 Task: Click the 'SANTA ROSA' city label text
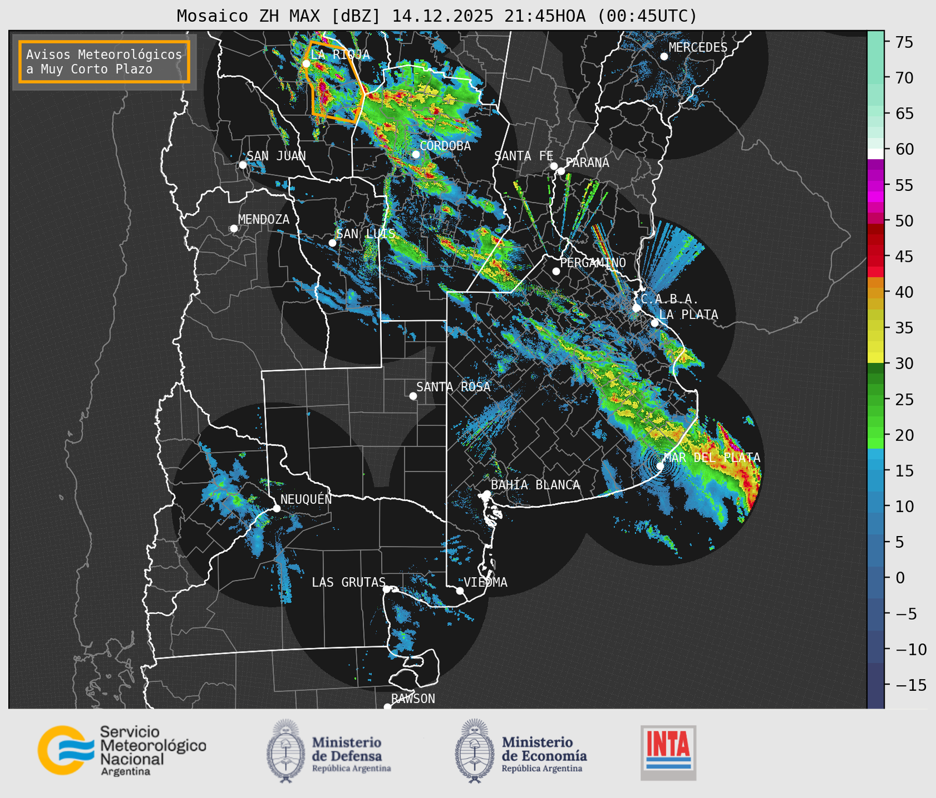click(453, 387)
